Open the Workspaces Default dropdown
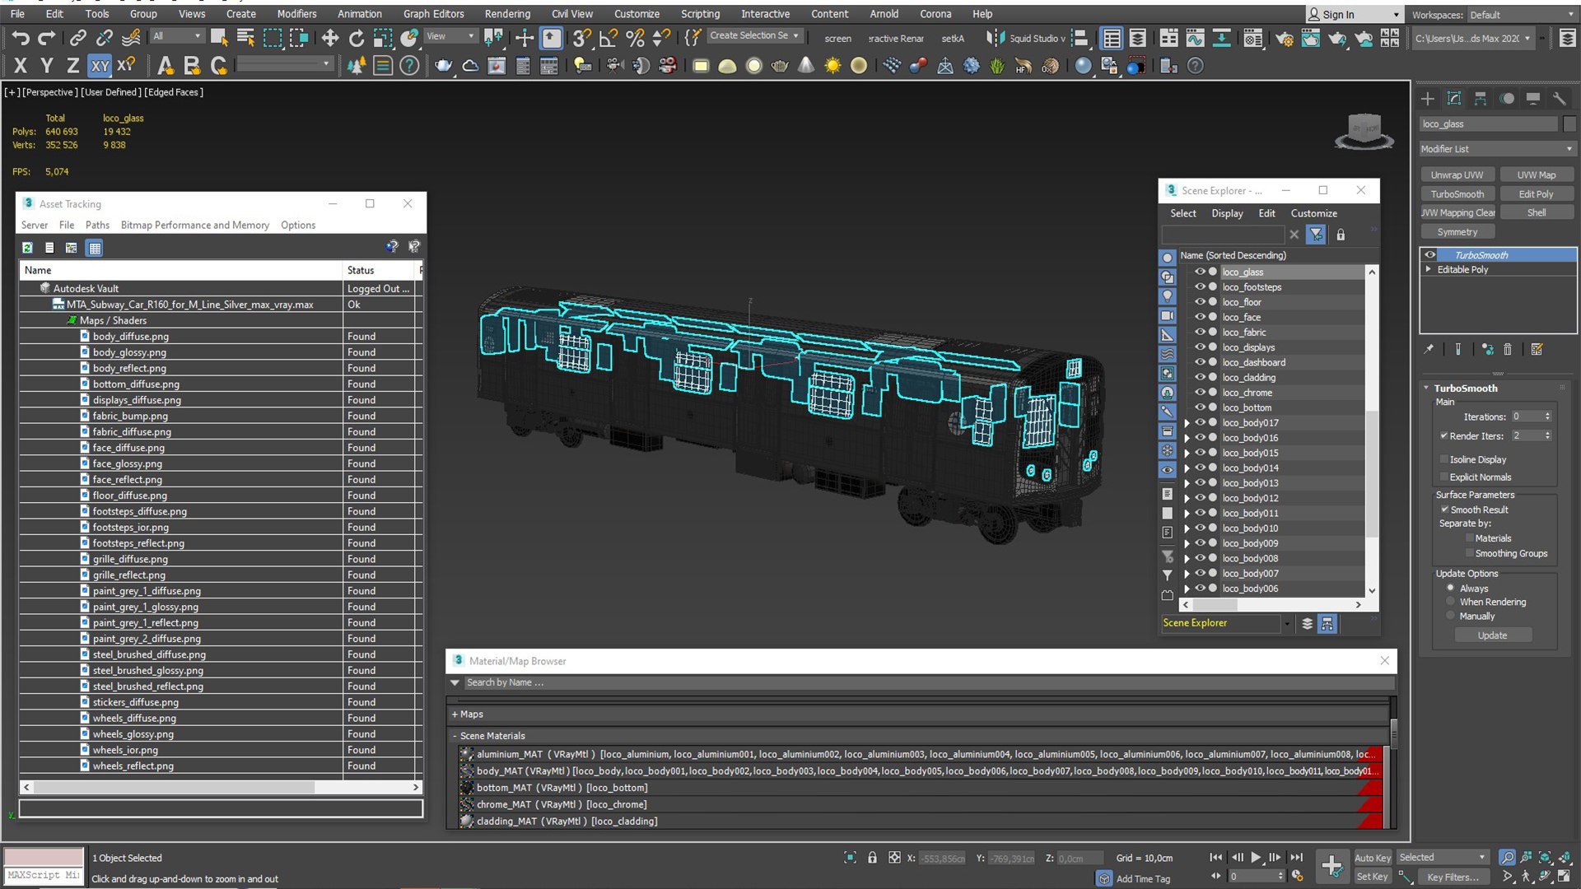1581x889 pixels. (x=1523, y=15)
